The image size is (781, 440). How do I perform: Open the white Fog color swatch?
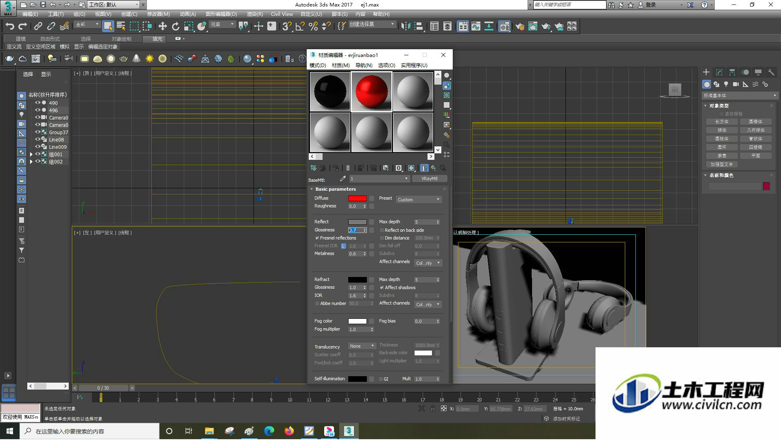[357, 321]
